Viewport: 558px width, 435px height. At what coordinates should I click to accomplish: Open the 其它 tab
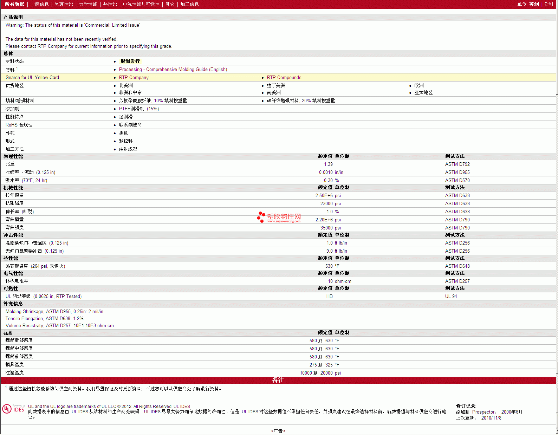coord(170,4)
